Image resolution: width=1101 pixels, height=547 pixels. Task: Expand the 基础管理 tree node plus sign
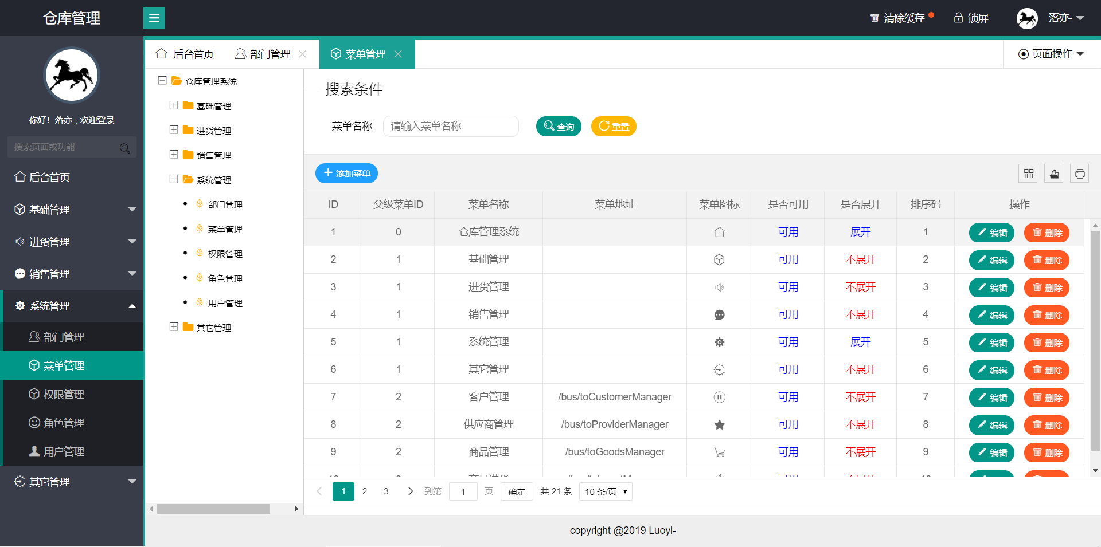[x=174, y=105]
